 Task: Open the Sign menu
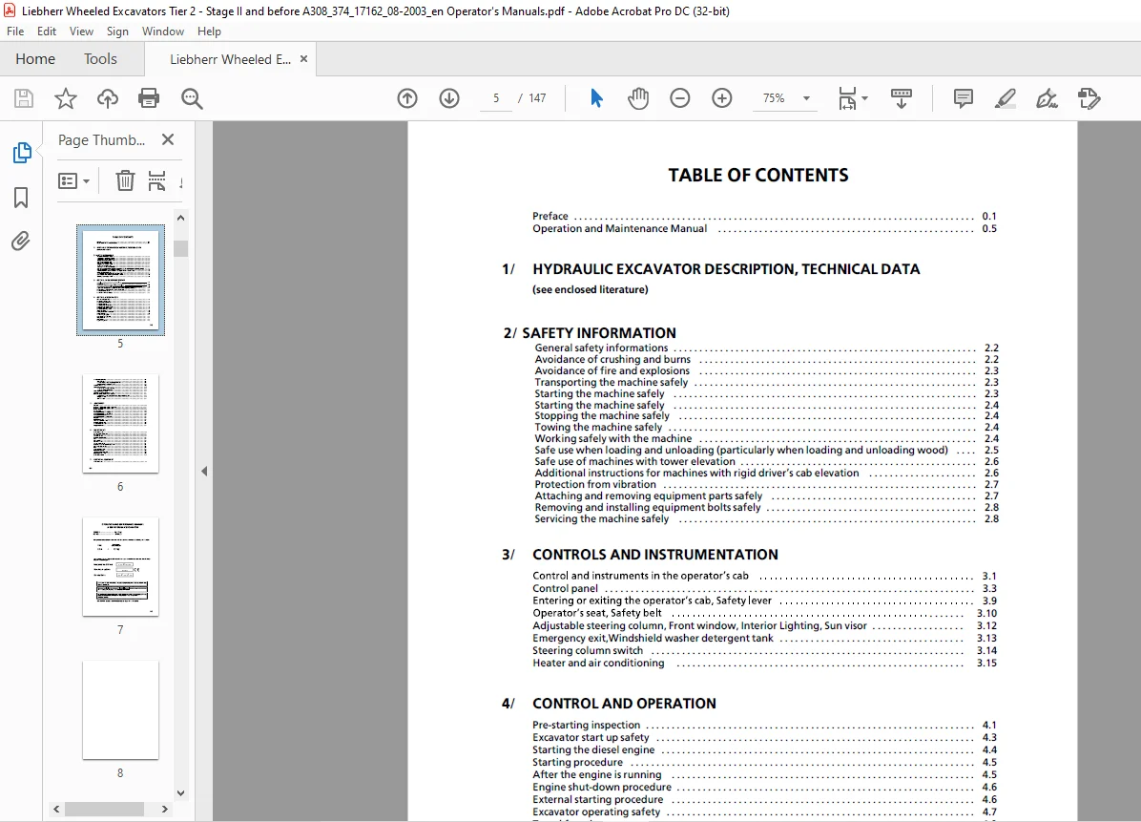[x=117, y=32]
